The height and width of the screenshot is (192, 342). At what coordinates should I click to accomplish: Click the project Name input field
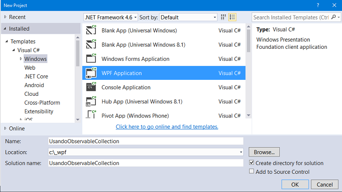tap(146, 141)
